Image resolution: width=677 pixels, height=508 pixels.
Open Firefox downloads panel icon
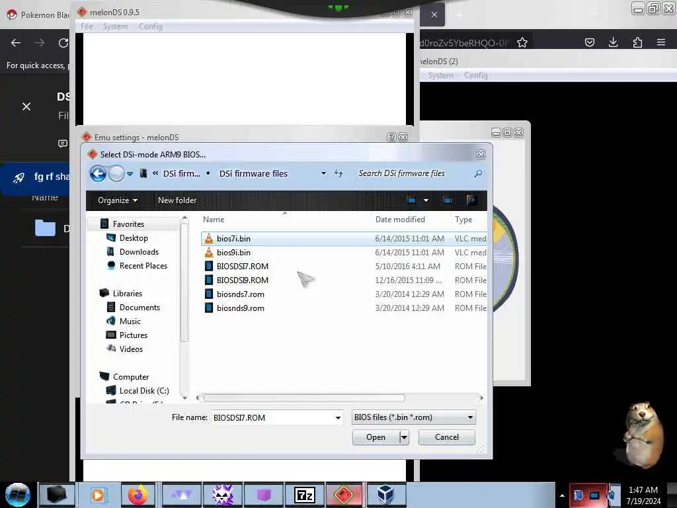click(x=613, y=42)
